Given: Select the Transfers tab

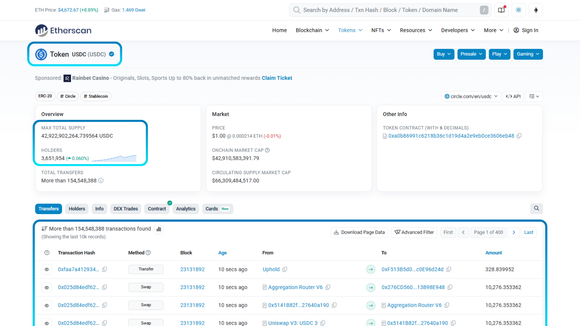Looking at the screenshot, I should tap(49, 209).
